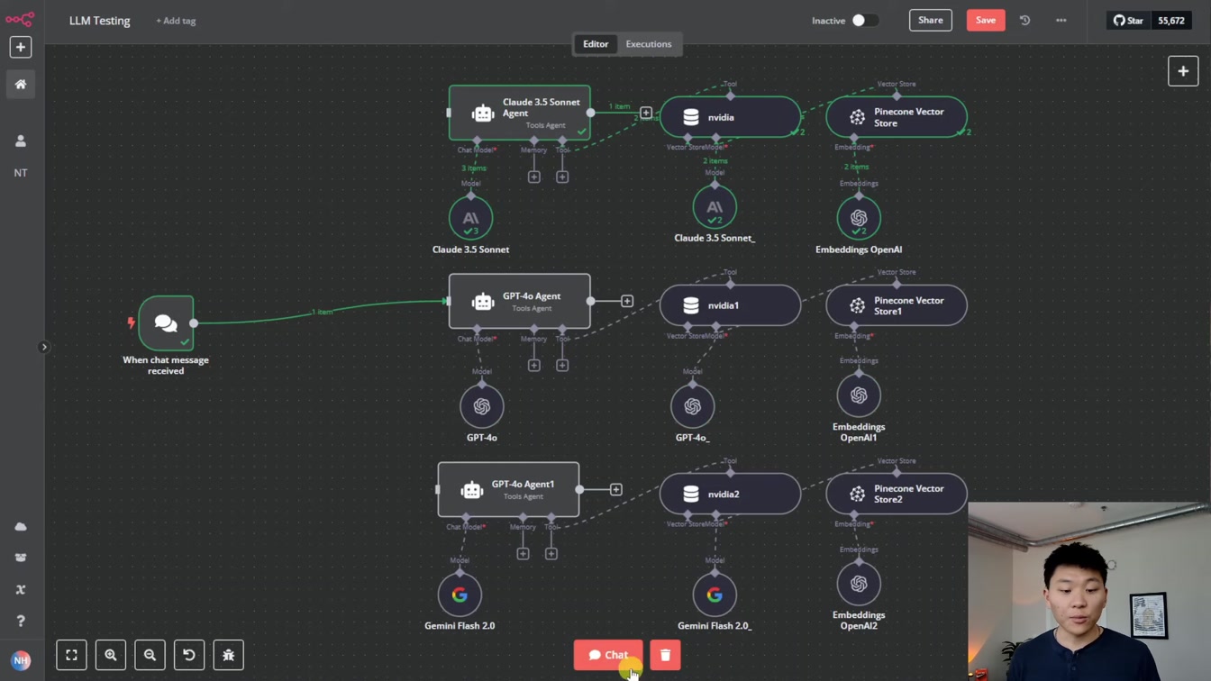
Task: Select the GPT-4o model node
Action: tap(482, 406)
